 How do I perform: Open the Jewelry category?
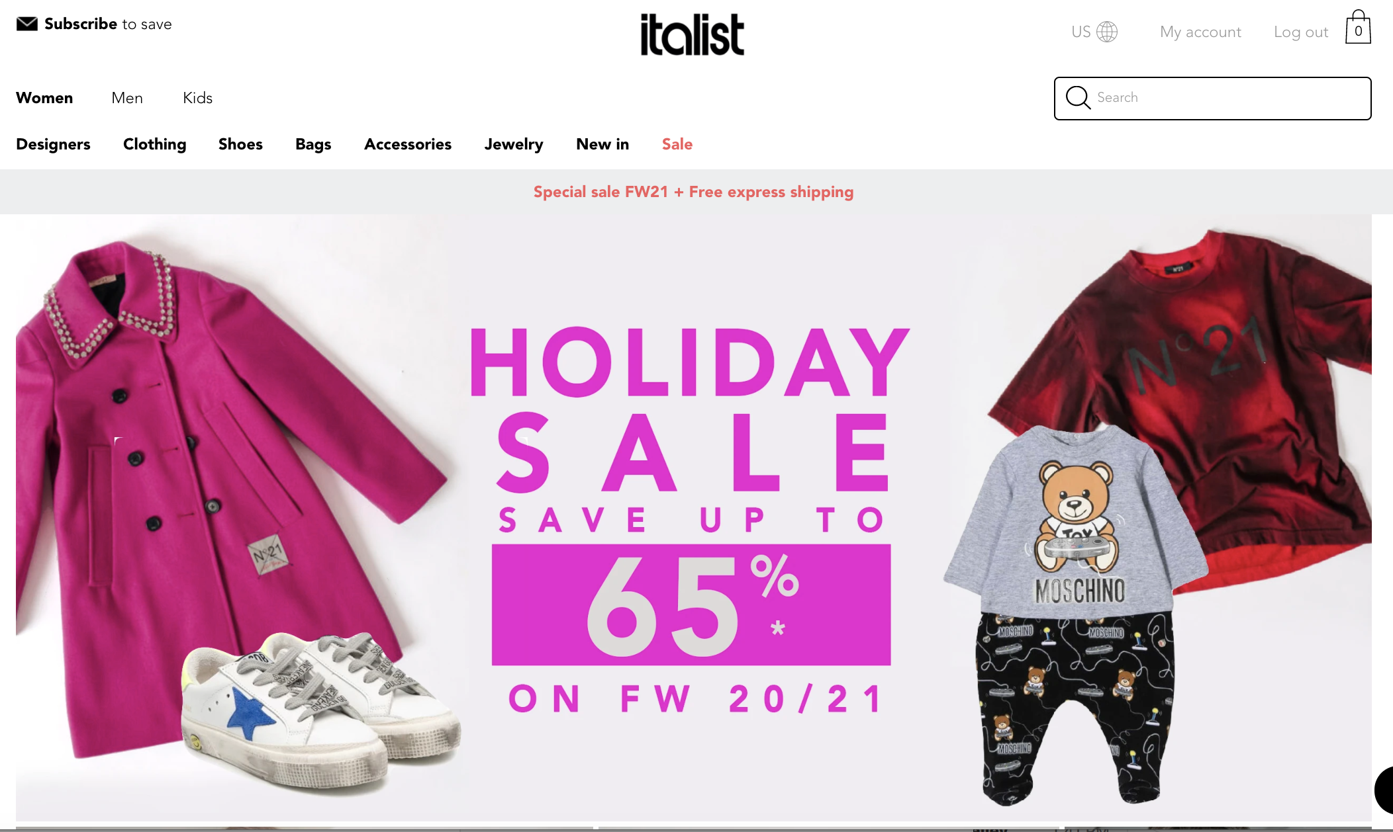[514, 144]
